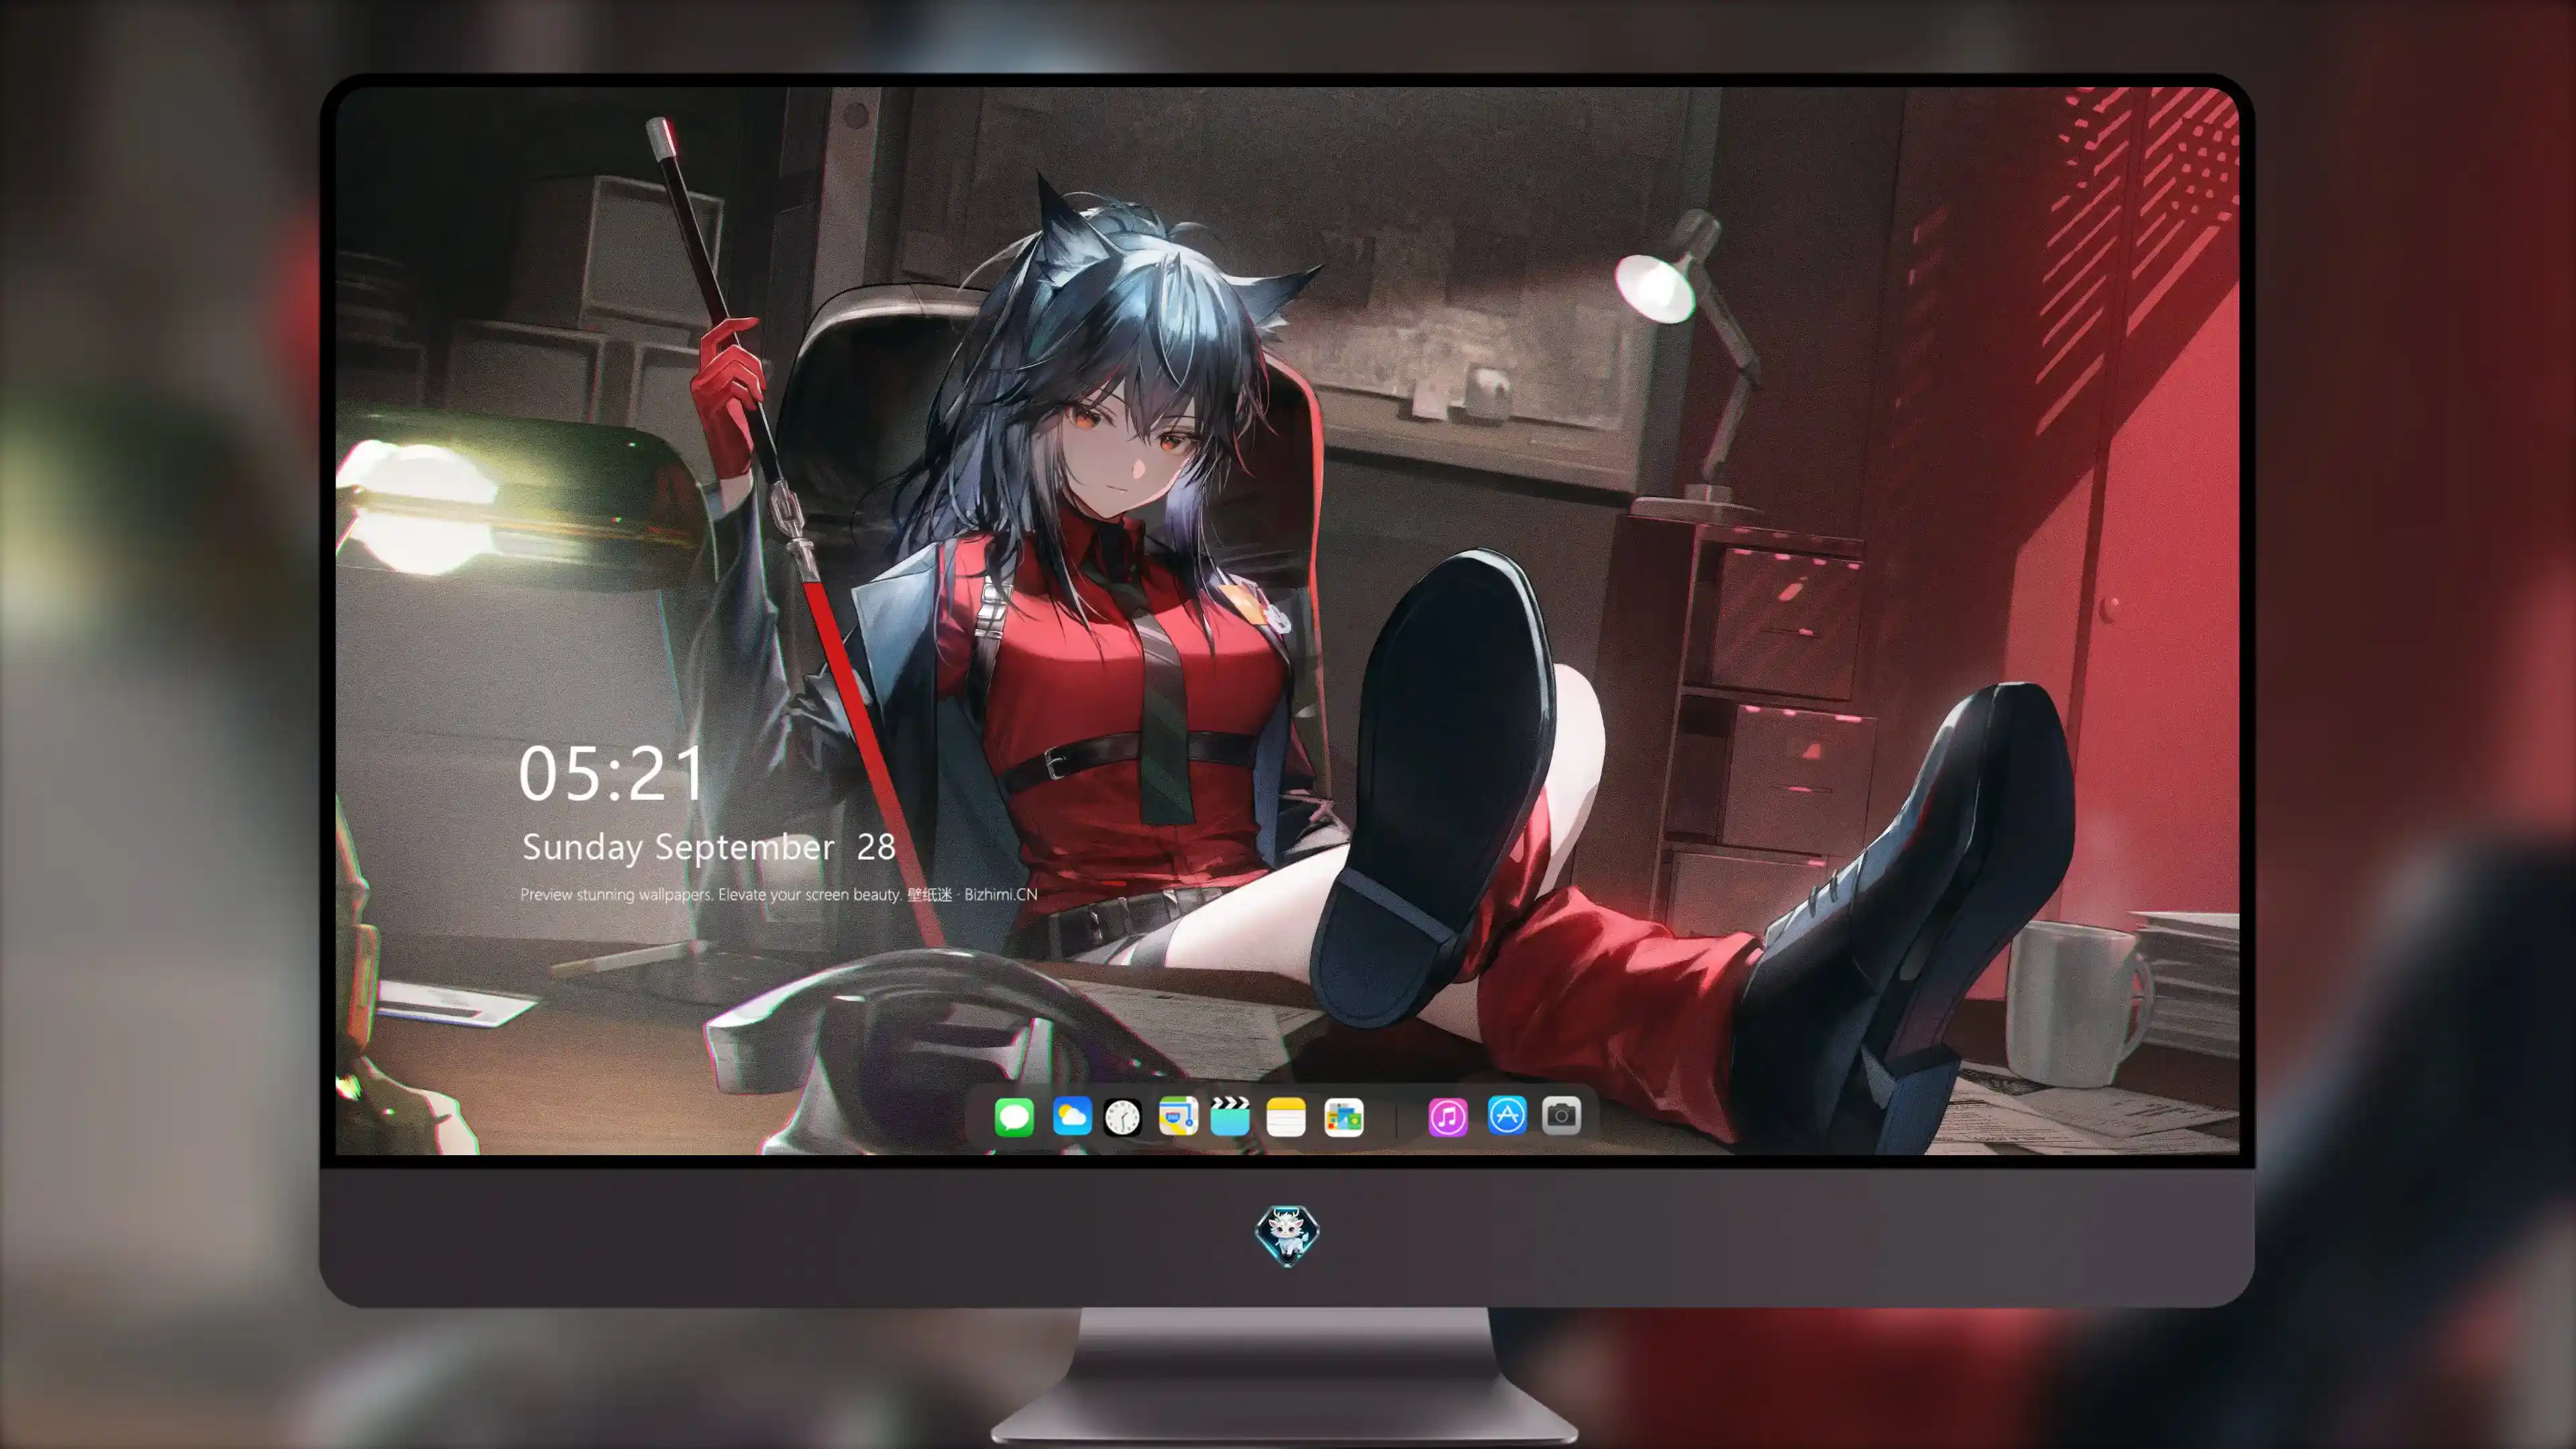Screen dimensions: 2576x1449
Task: Click the 05:21 clock display
Action: 611,774
